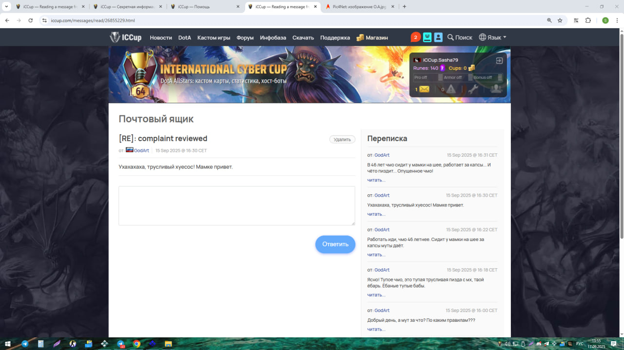
Task: Click читать under the 16:00 message
Action: pyautogui.click(x=376, y=330)
